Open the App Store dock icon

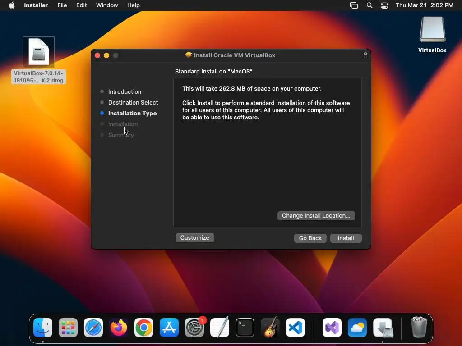click(169, 328)
